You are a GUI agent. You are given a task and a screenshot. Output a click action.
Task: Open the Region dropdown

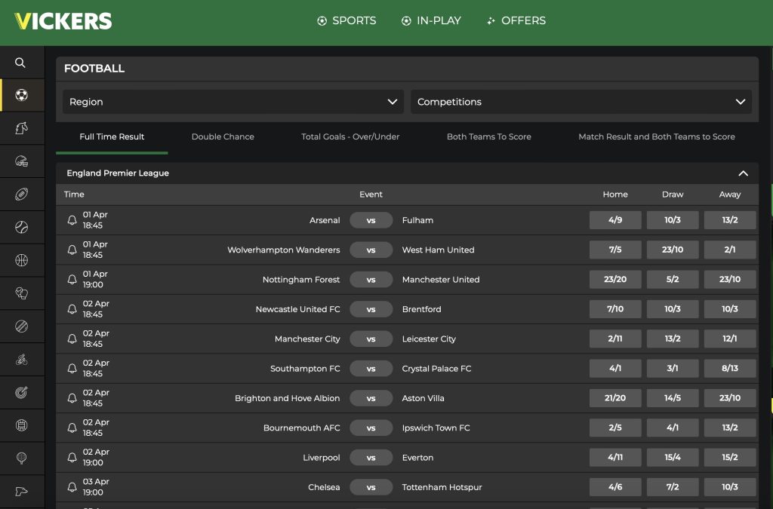[x=233, y=101]
